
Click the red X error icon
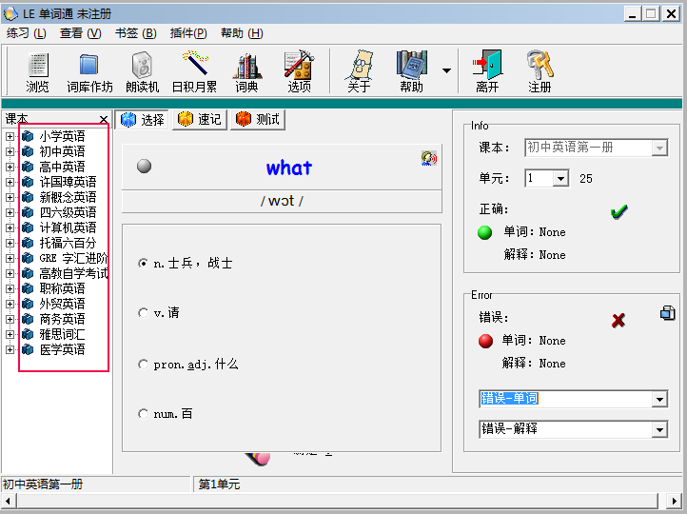click(x=618, y=321)
